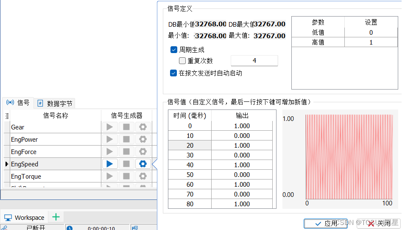Image resolution: width=405 pixels, height=230 pixels.
Task: Stop the EngPower signal generator
Action: [x=126, y=139]
